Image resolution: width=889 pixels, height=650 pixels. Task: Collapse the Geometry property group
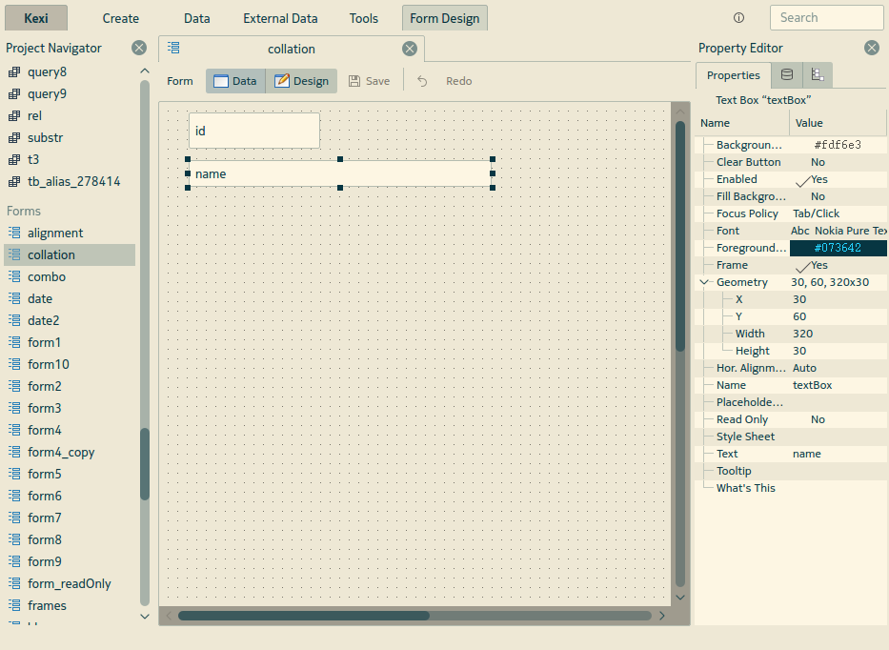[704, 282]
